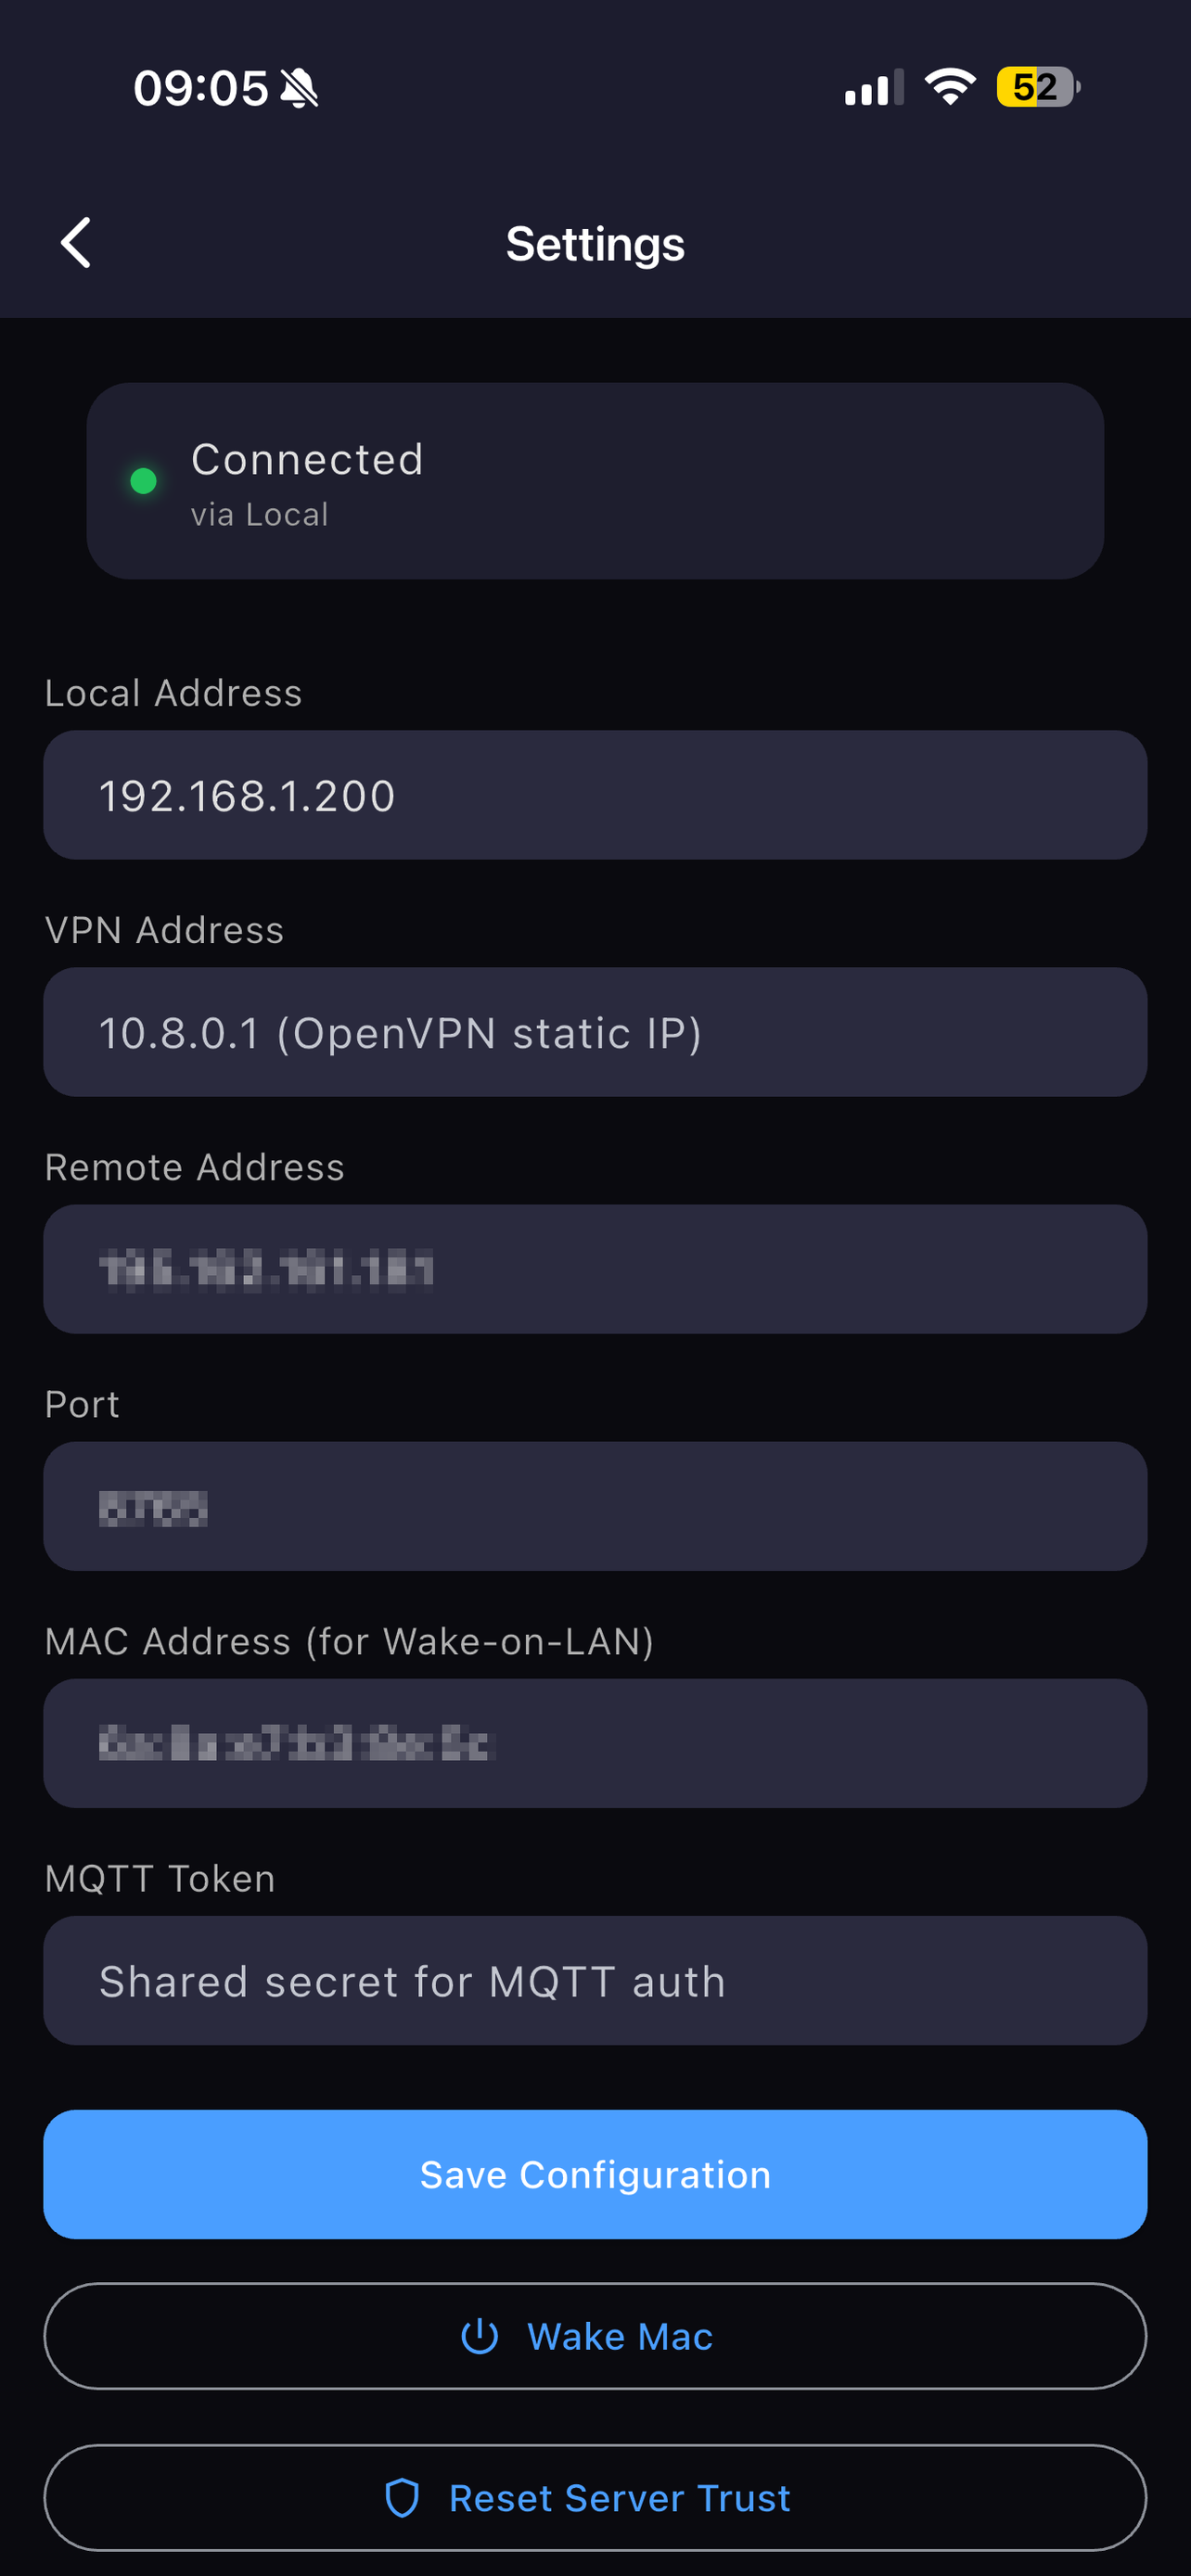Tap the Wi-Fi icon in status bar
Viewport: 1191px width, 2576px height.
pos(950,87)
